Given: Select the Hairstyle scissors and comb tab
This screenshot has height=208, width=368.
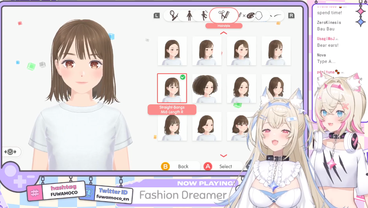Looking at the screenshot, I should [x=224, y=15].
